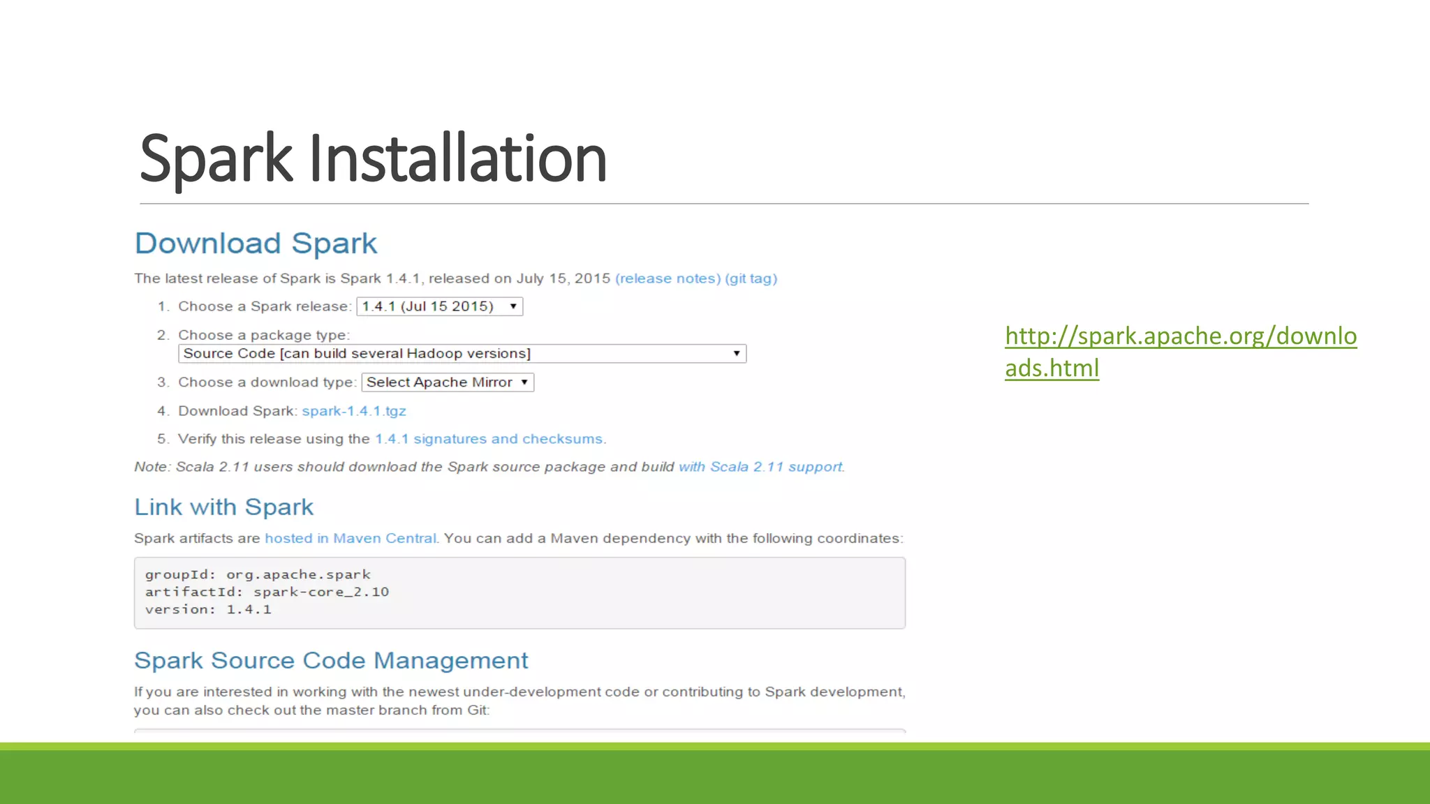
Task: Follow the with Scala 2.11 support link
Action: pyautogui.click(x=760, y=467)
